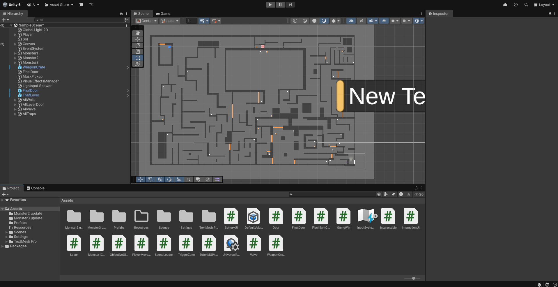The width and height of the screenshot is (558, 287).
Task: Open the Unity cloud icon
Action: [505, 5]
